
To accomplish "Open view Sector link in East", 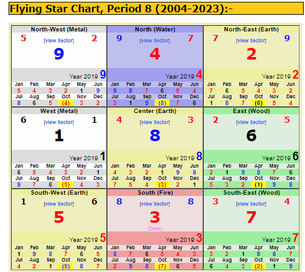I will [251, 122].
